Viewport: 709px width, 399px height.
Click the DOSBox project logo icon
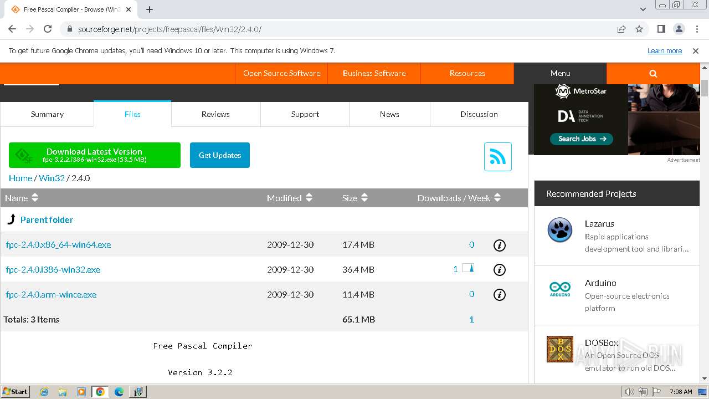click(560, 349)
